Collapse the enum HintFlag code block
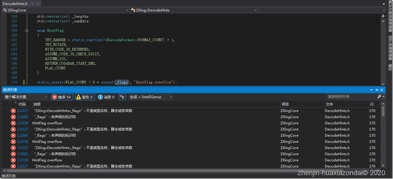Screen dimensions: 393x179 pos(27,31)
